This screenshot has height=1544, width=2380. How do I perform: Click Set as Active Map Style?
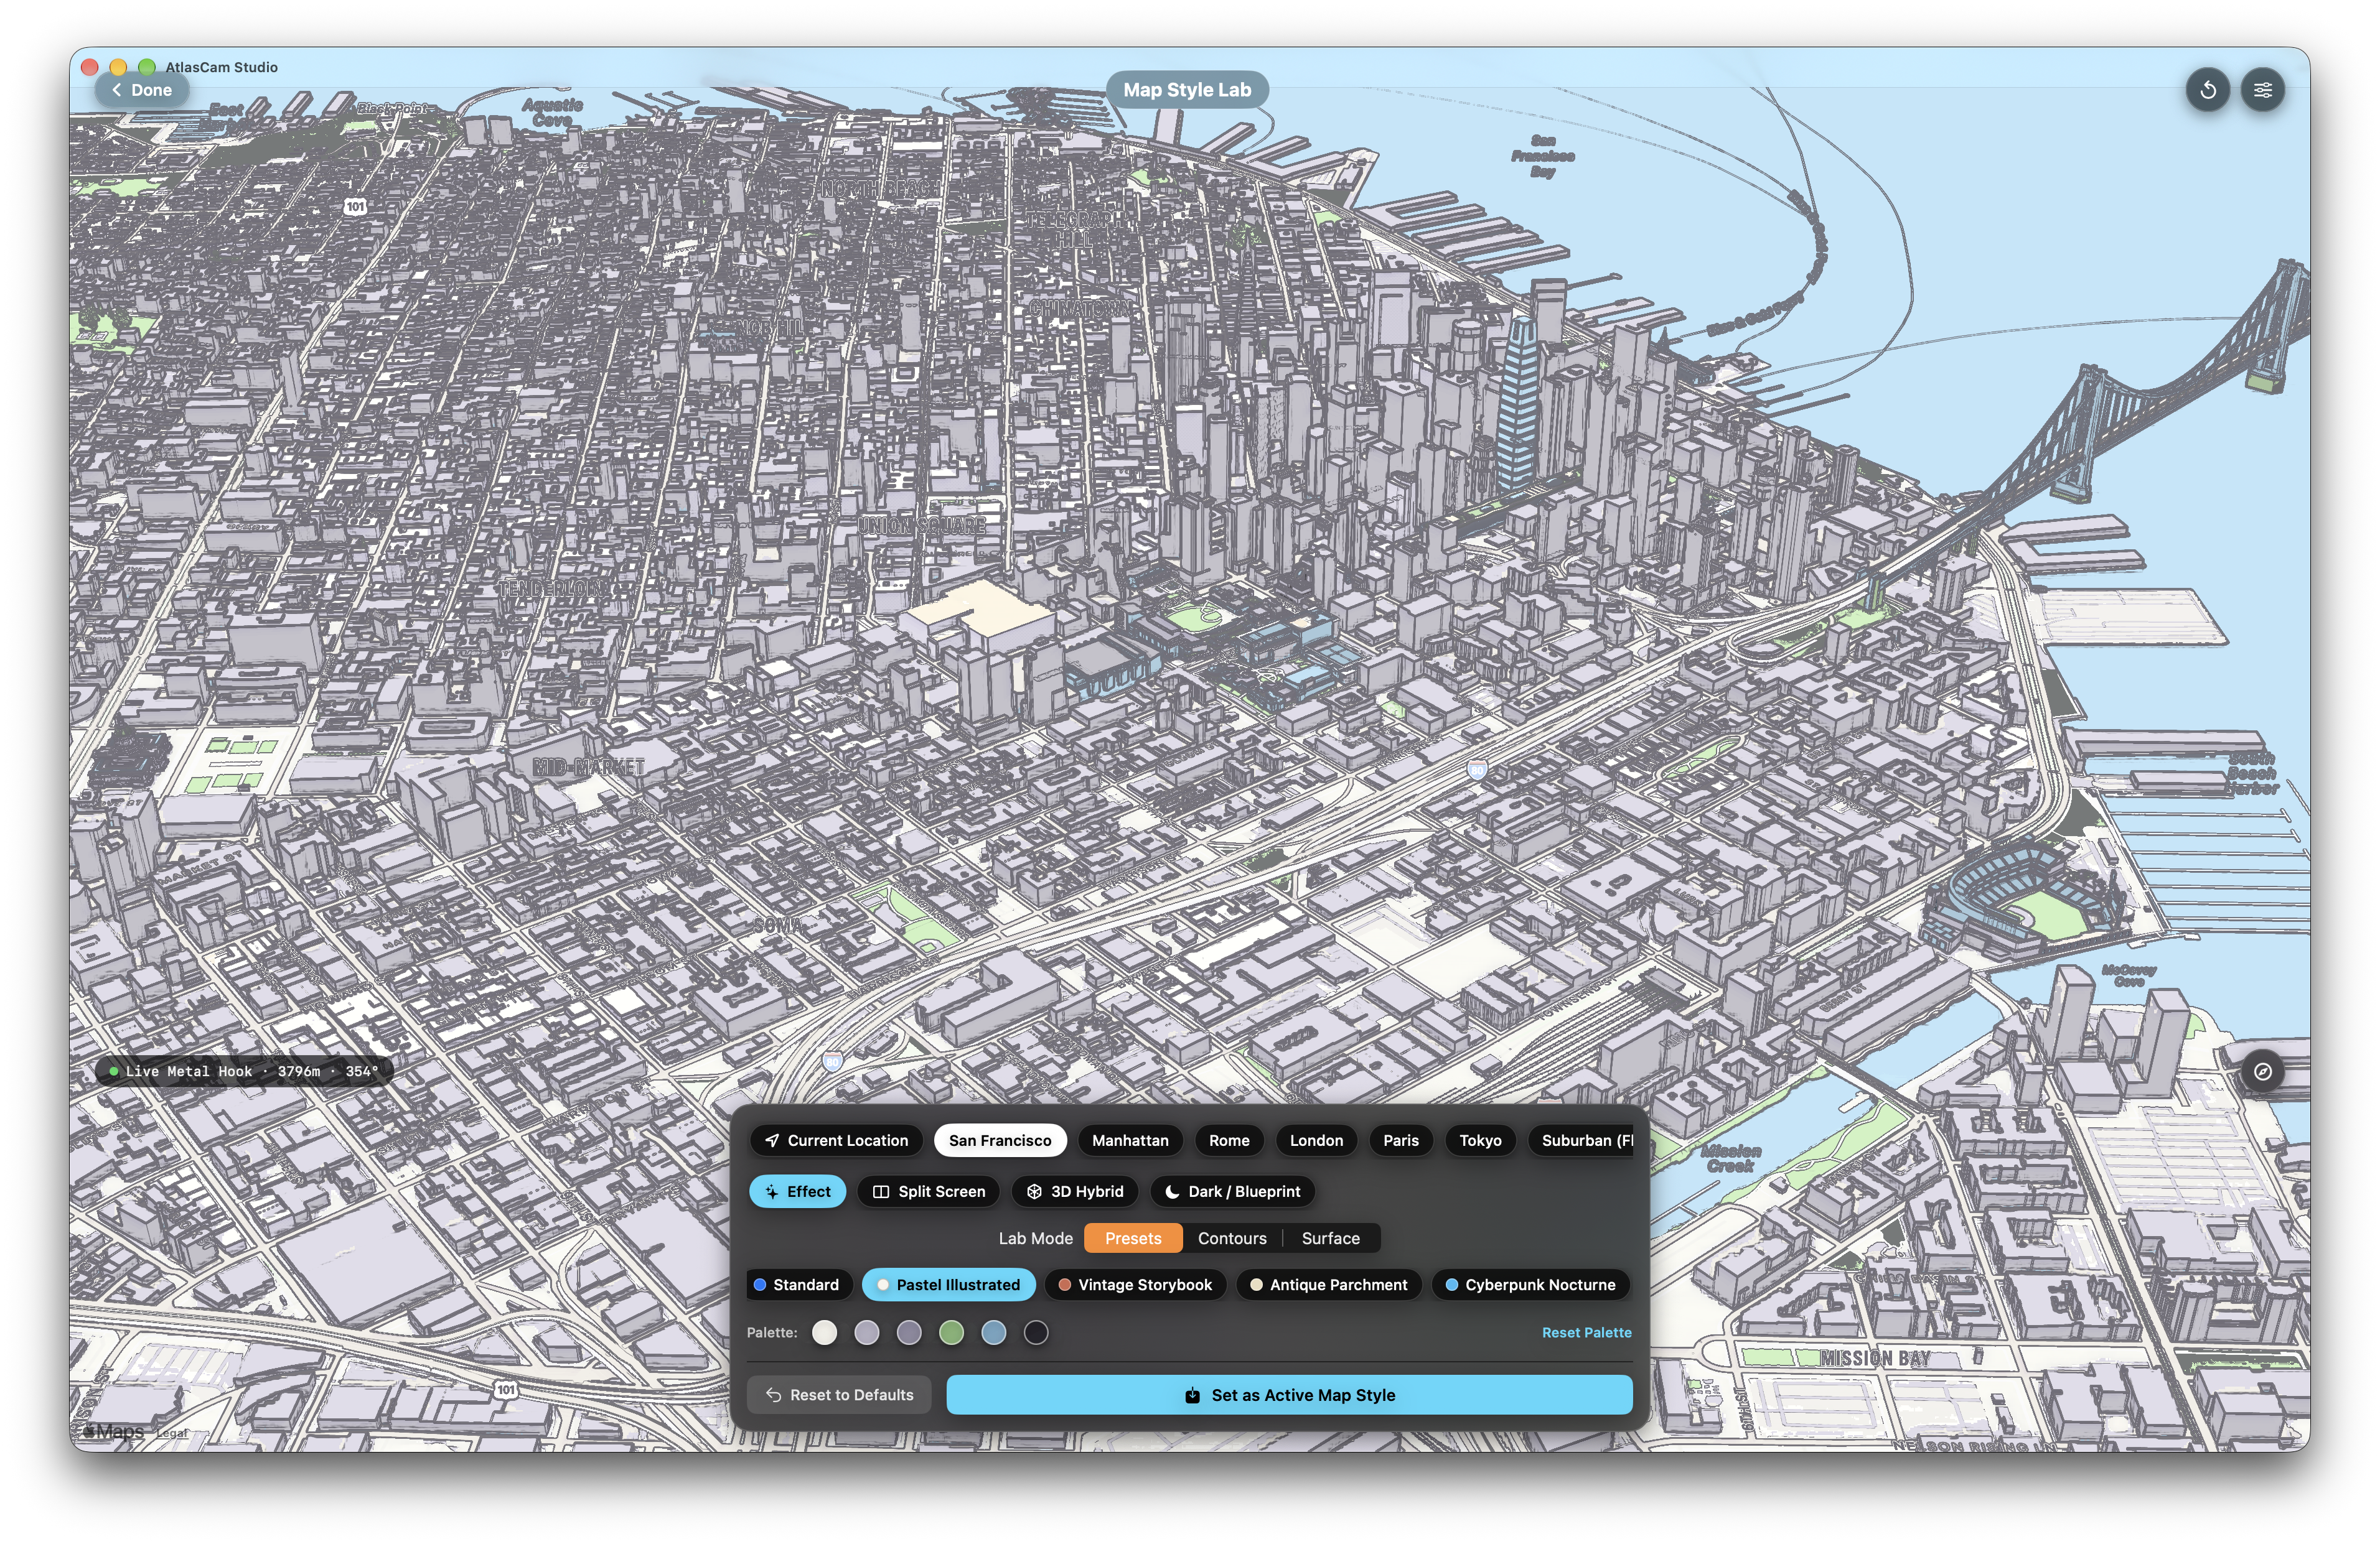click(x=1289, y=1394)
